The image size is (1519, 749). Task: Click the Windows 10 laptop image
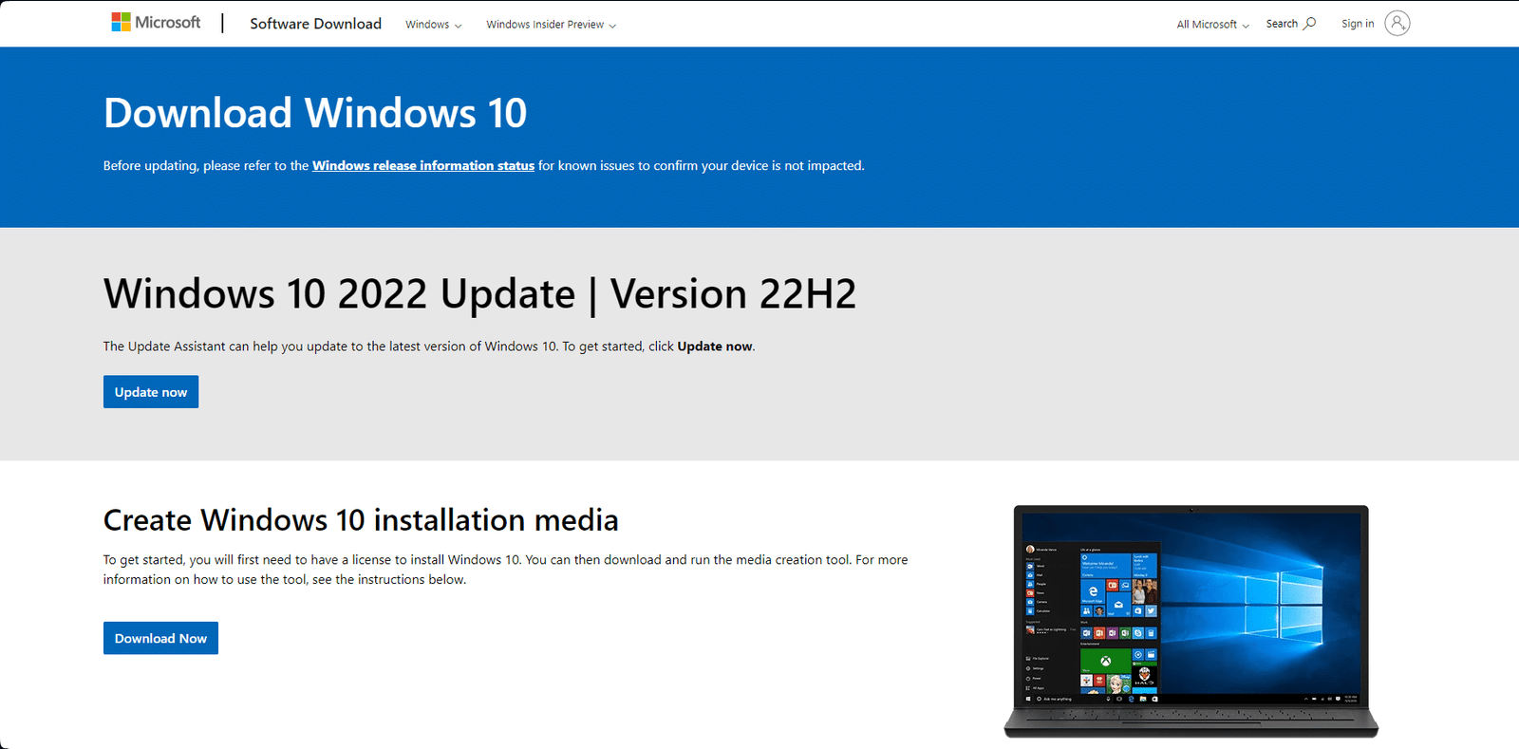click(x=1191, y=621)
